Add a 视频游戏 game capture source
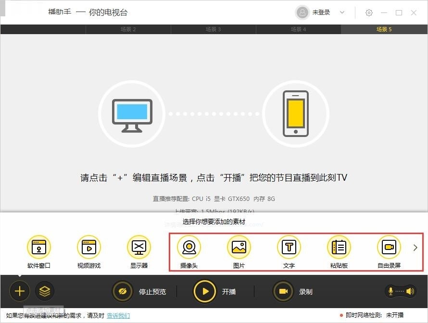428x323 pixels. pos(89,247)
